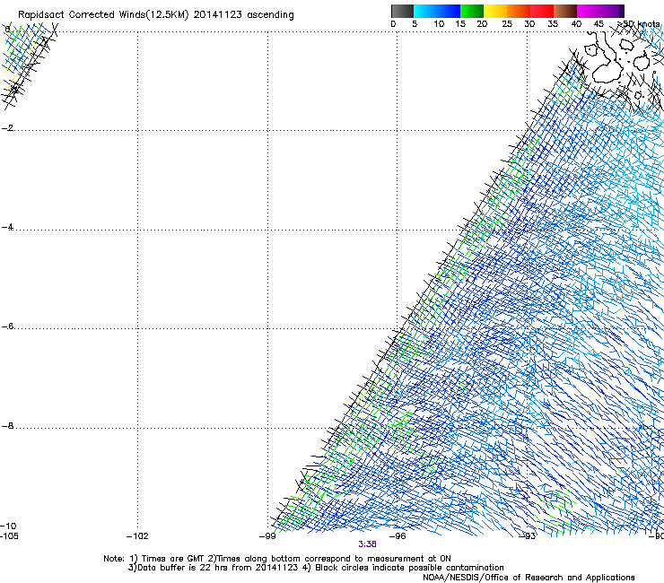664x583 pixels.
Task: Click the plot title 'Rapidsact Corrected Winds(12.5KM)'
Action: click(103, 15)
